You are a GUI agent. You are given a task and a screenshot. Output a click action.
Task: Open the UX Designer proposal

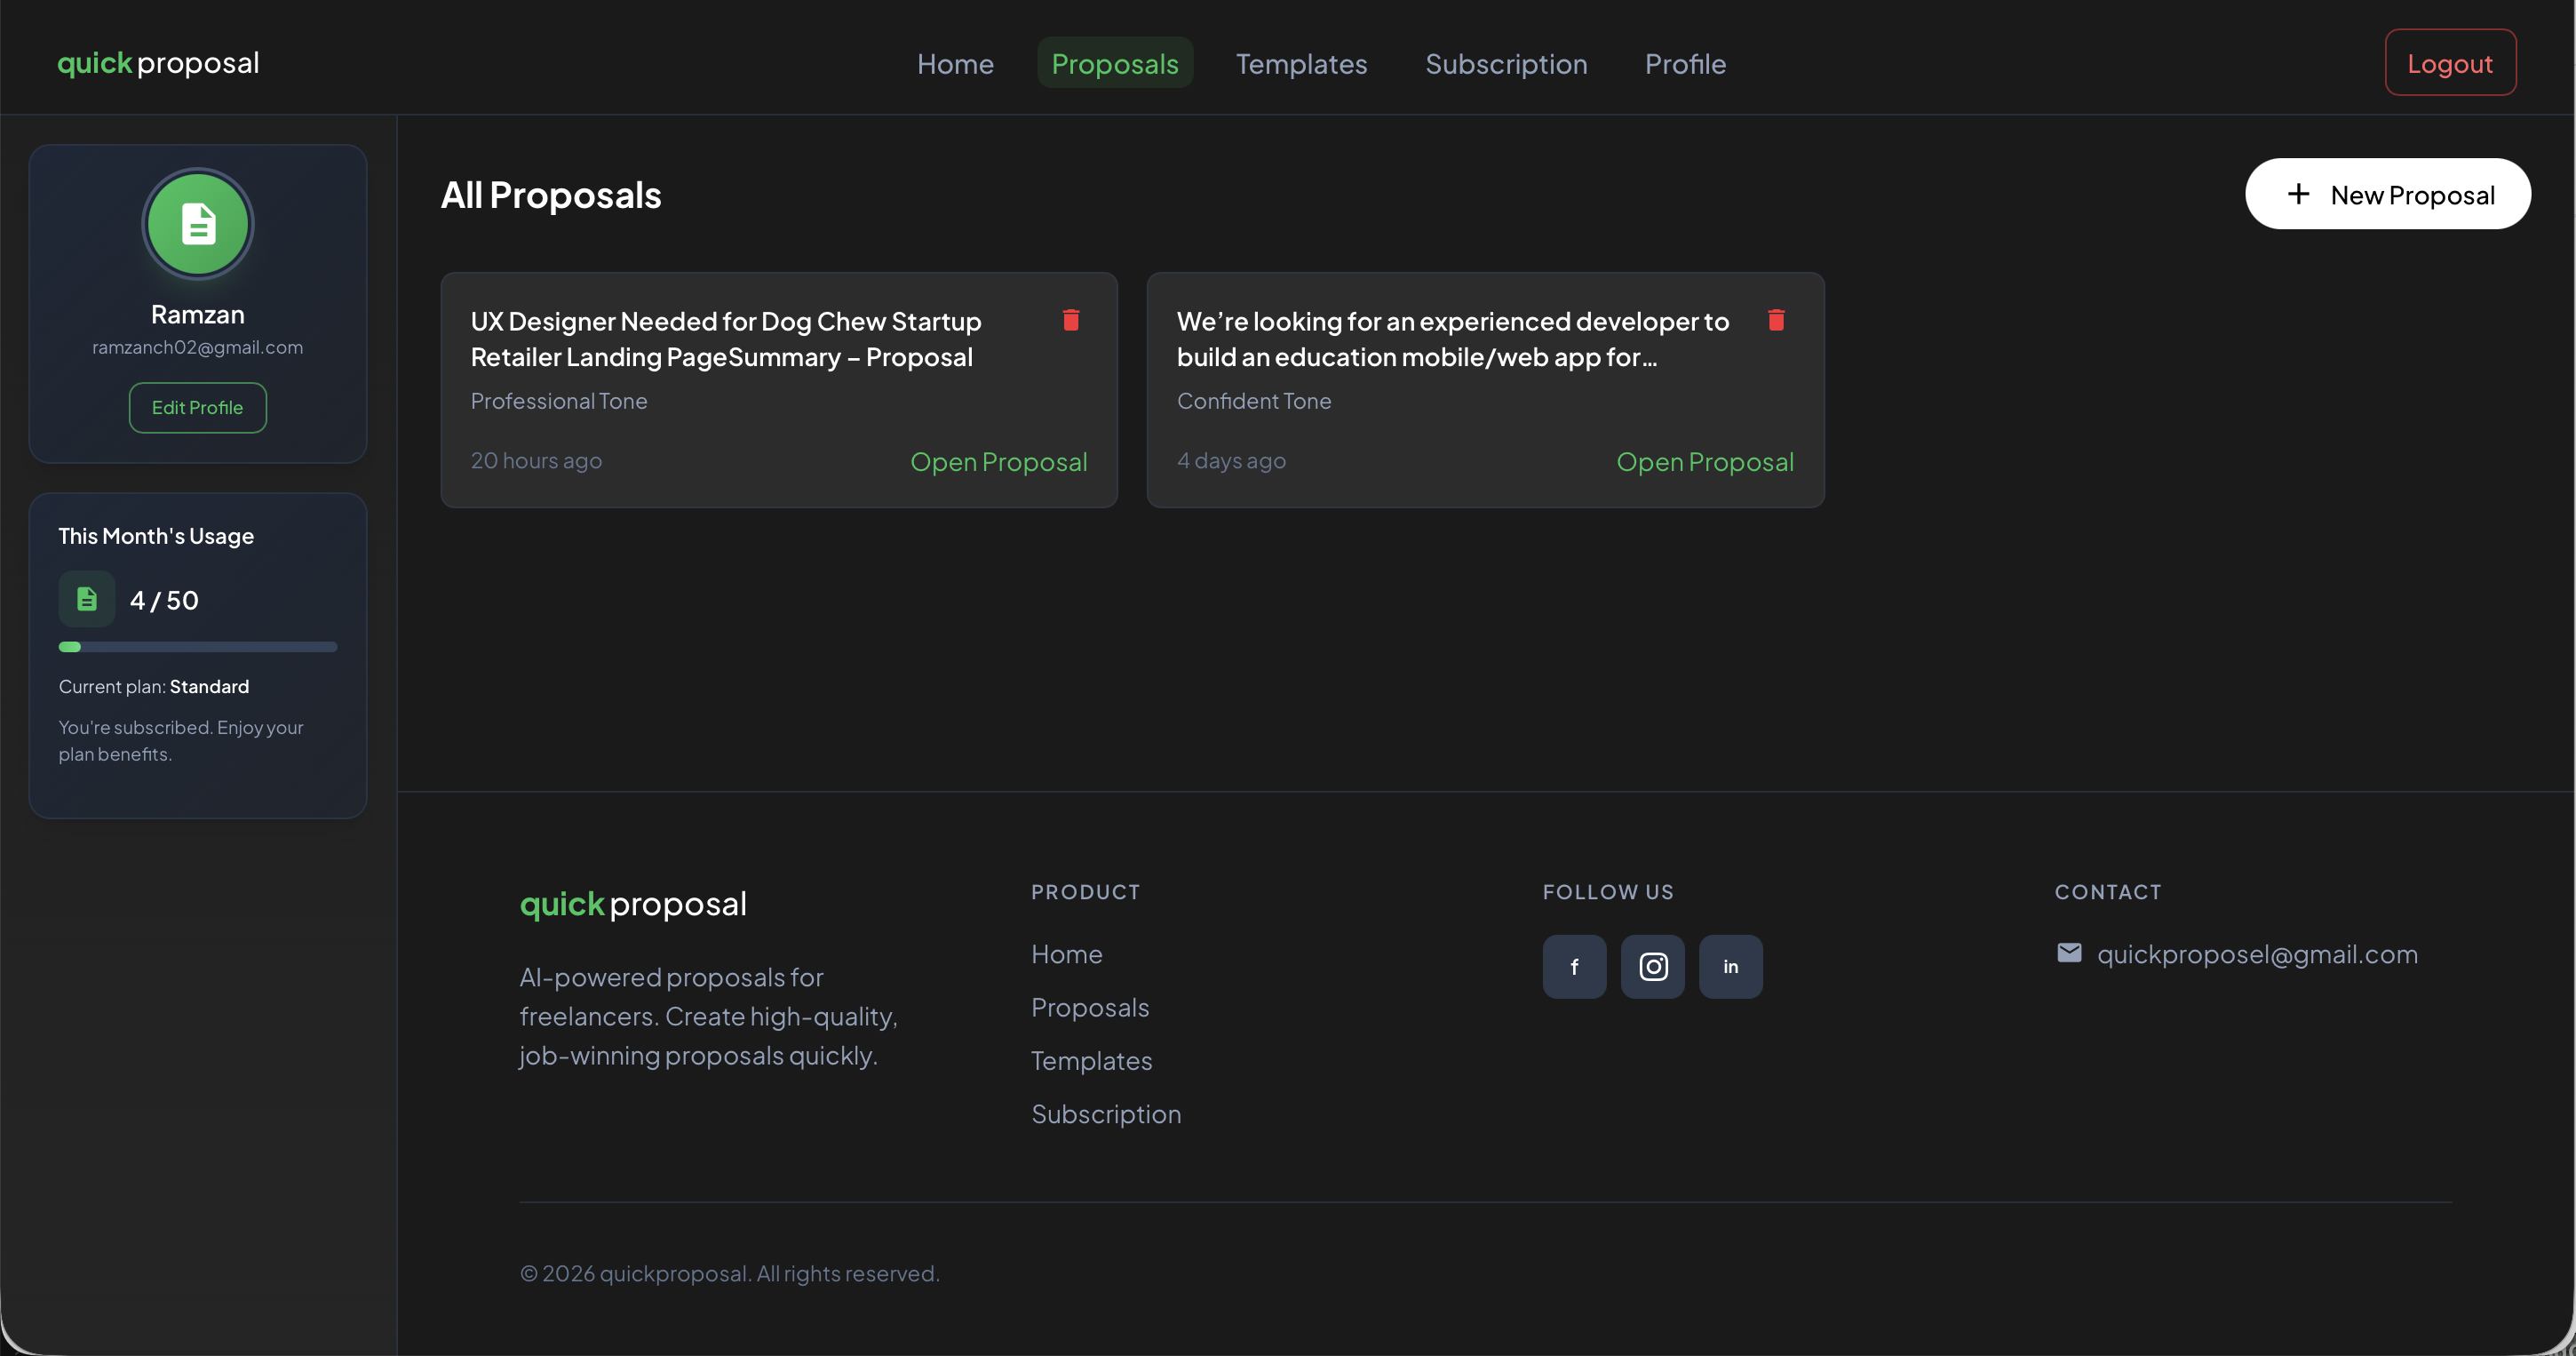[999, 461]
